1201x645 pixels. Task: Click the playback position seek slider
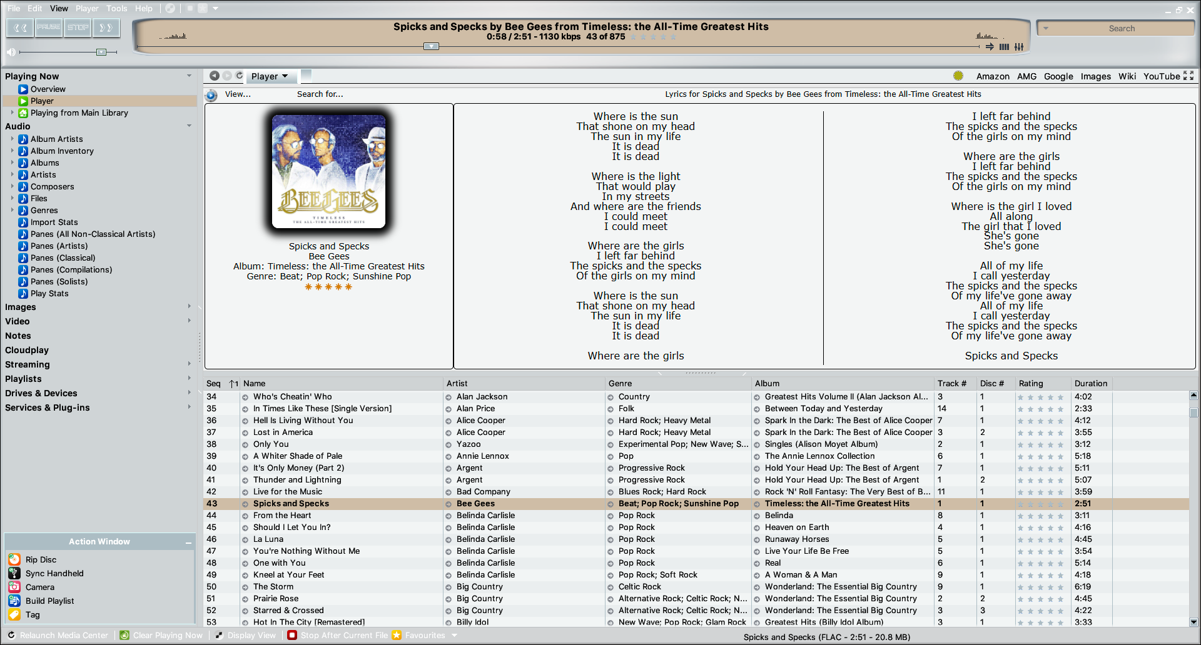(x=431, y=46)
